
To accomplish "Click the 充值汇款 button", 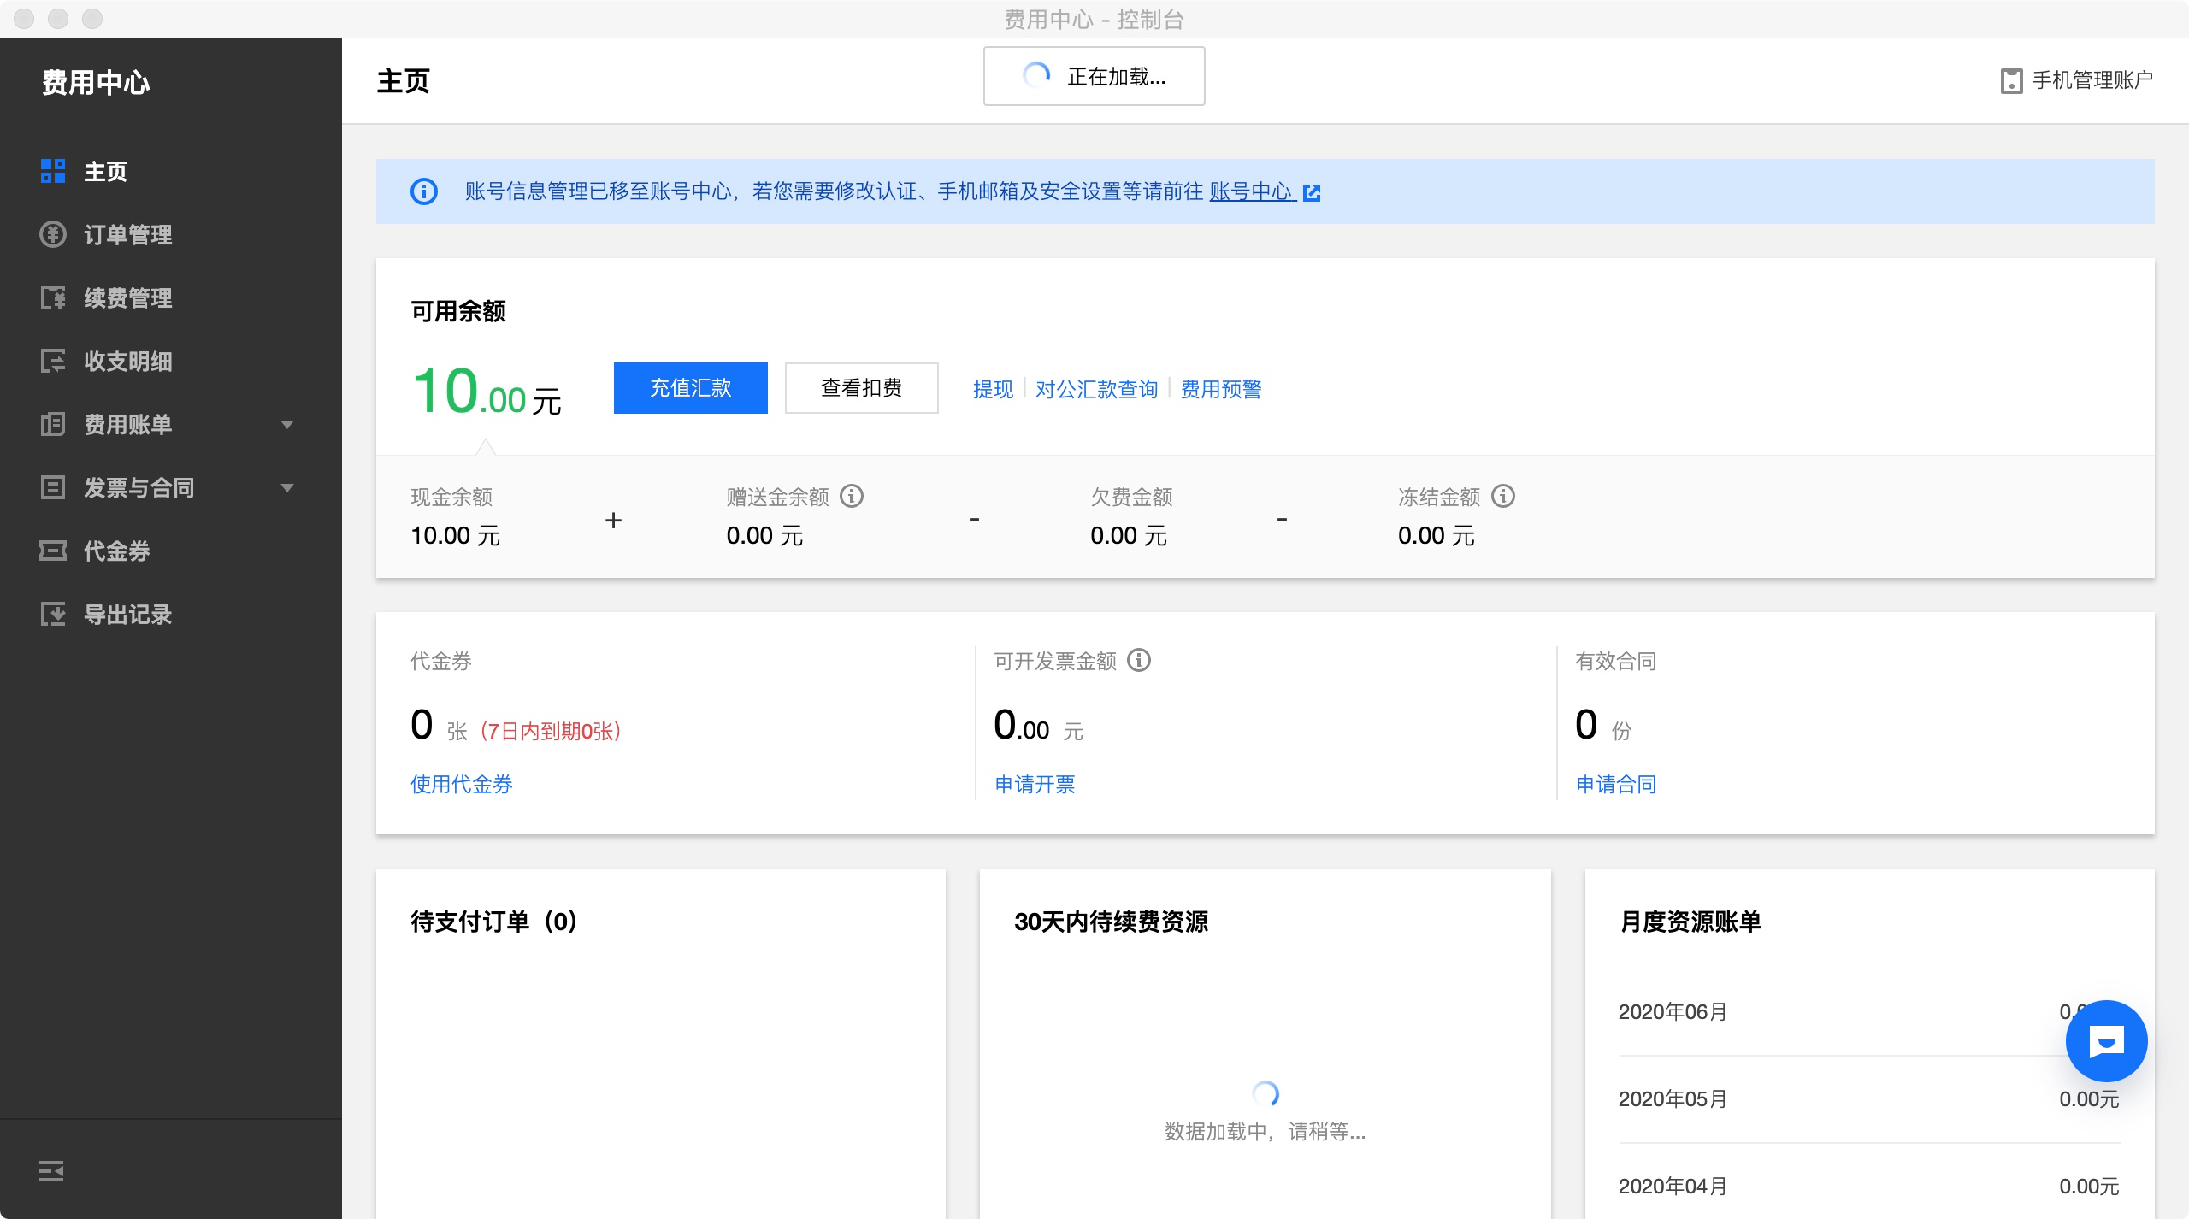I will 690,388.
